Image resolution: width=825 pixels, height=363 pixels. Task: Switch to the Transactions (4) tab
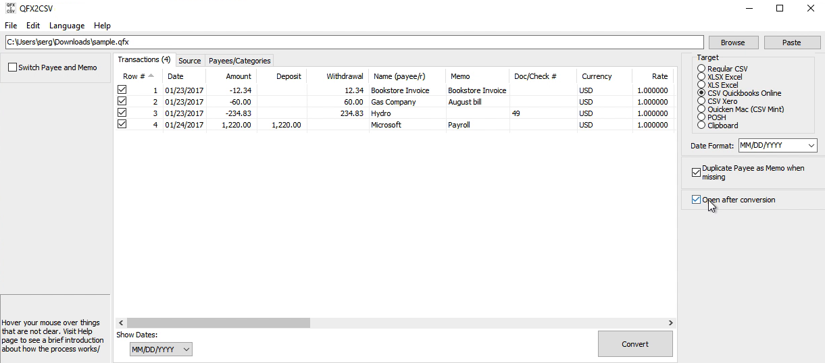[144, 59]
